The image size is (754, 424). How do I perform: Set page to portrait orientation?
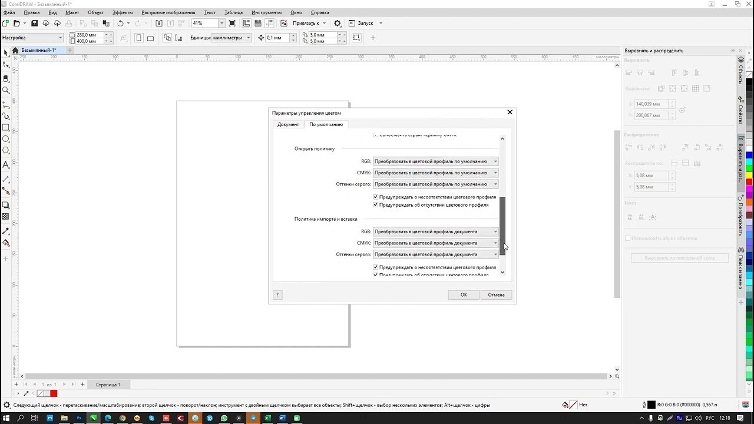coord(139,38)
